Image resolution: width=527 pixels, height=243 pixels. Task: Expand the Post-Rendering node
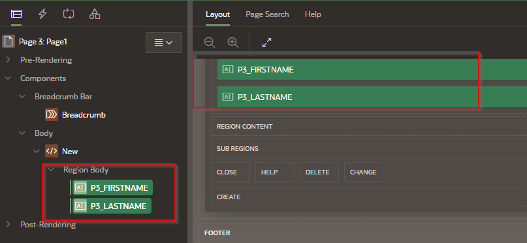8,224
